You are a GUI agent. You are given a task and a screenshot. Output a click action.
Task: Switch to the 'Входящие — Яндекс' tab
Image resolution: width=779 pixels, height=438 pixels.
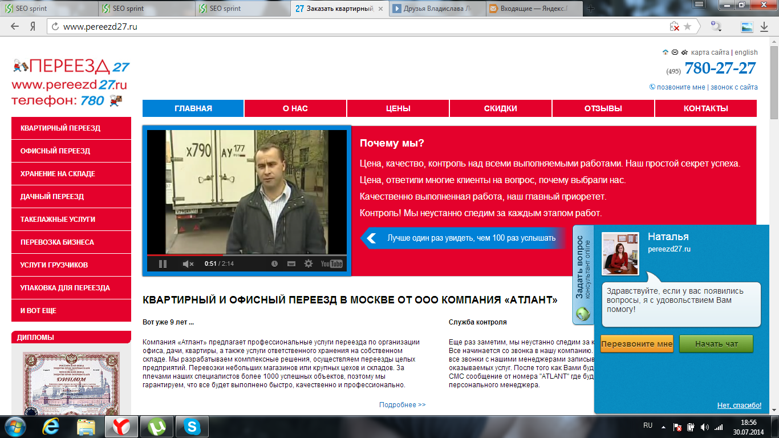point(534,9)
